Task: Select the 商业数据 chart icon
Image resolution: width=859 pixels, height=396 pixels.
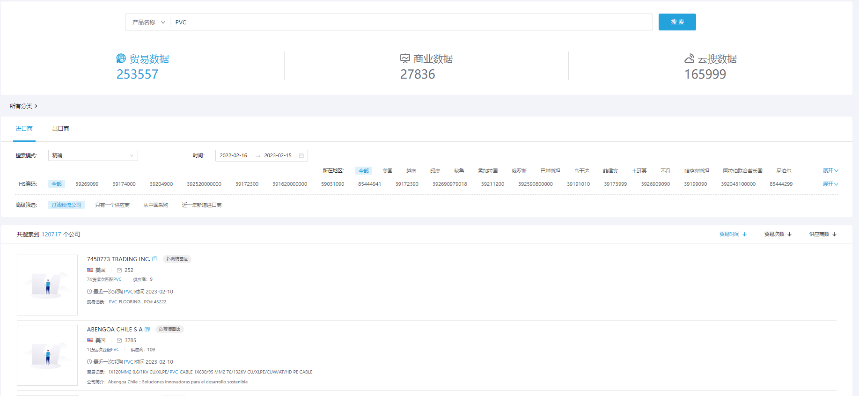Action: tap(405, 59)
